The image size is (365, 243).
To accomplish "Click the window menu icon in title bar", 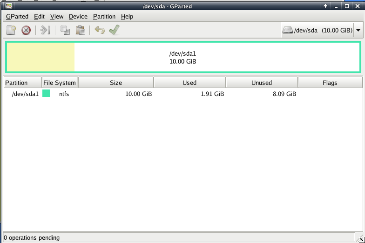I will pos(9,6).
